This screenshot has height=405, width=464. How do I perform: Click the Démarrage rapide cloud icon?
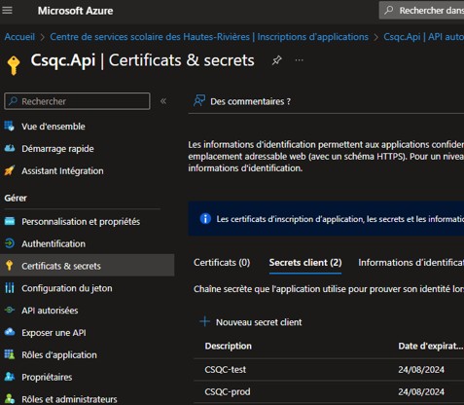(10, 148)
